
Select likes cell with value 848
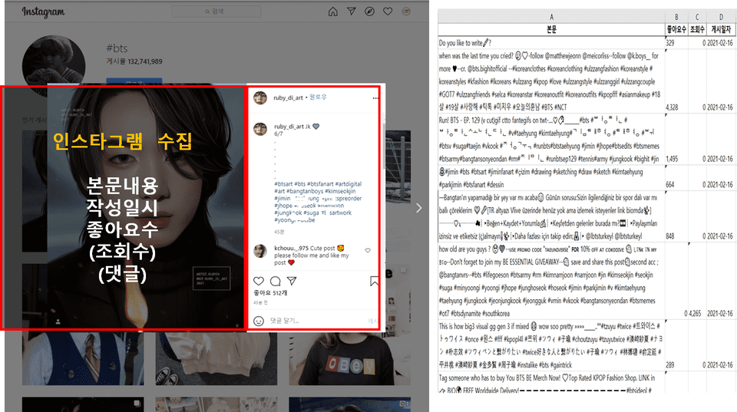click(x=676, y=216)
